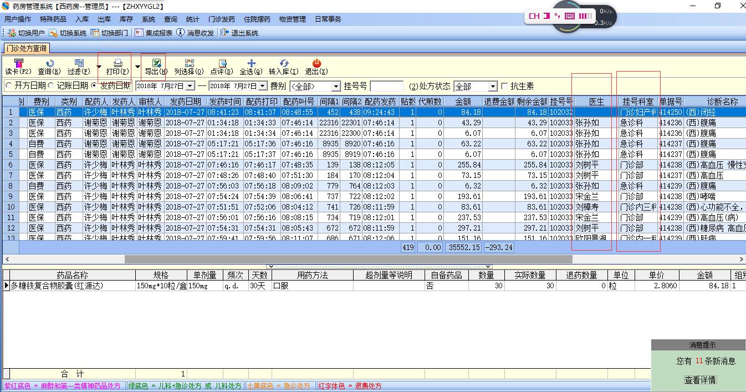Sort by the 发药时间 column header
Image resolution: width=746 pixels, height=392 pixels.
225,101
